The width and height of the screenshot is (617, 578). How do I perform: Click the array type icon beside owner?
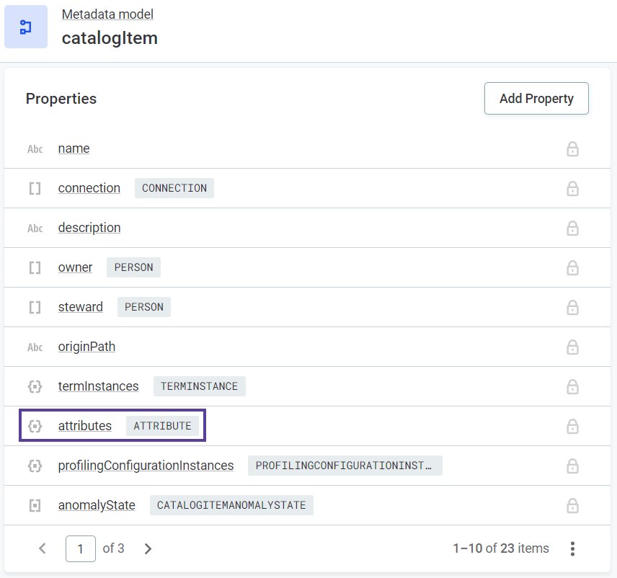click(x=35, y=268)
